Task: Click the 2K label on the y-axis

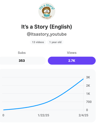Action: click(x=88, y=86)
